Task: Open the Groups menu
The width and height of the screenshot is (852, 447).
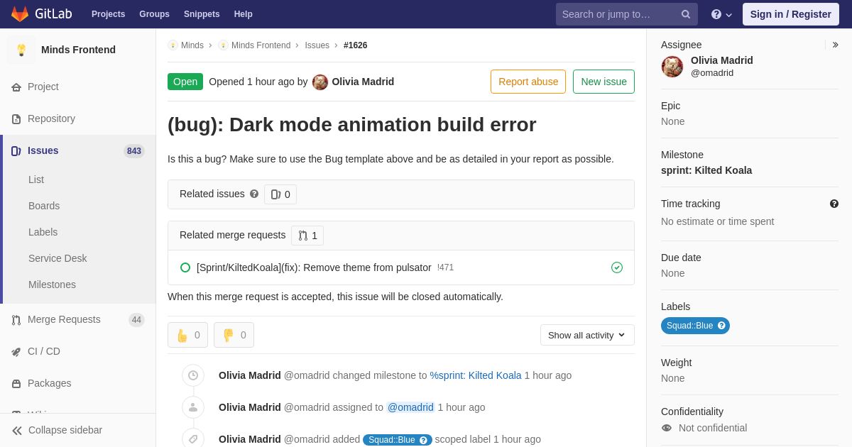Action: (x=154, y=14)
